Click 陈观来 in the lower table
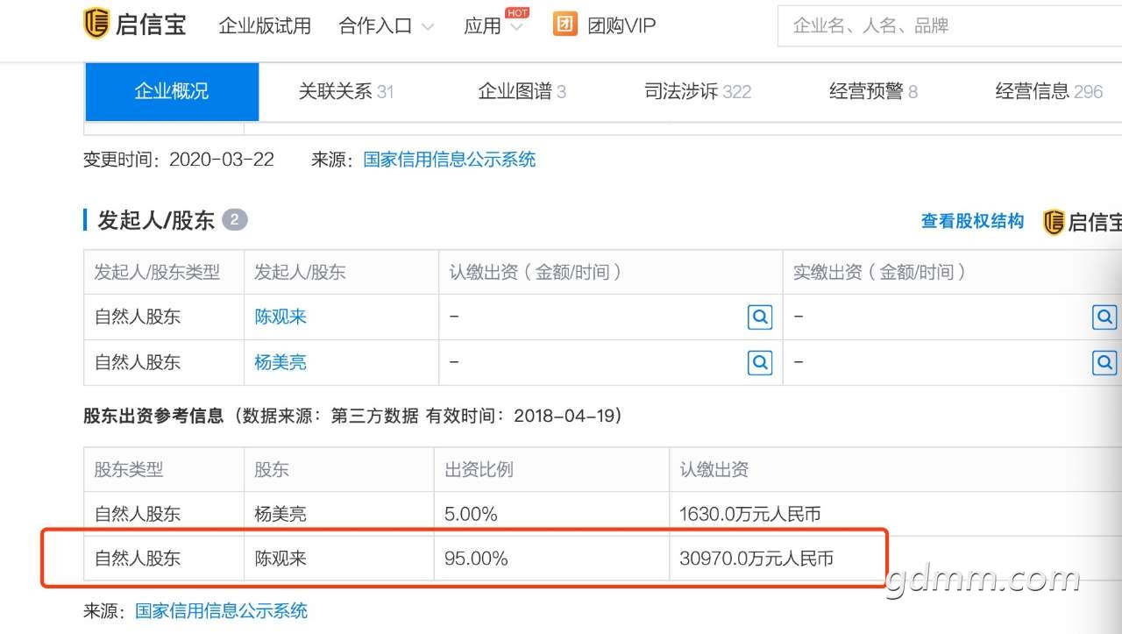The image size is (1122, 634). pos(280,558)
